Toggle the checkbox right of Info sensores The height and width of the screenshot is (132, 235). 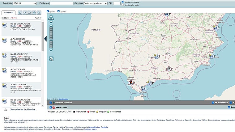(231, 103)
